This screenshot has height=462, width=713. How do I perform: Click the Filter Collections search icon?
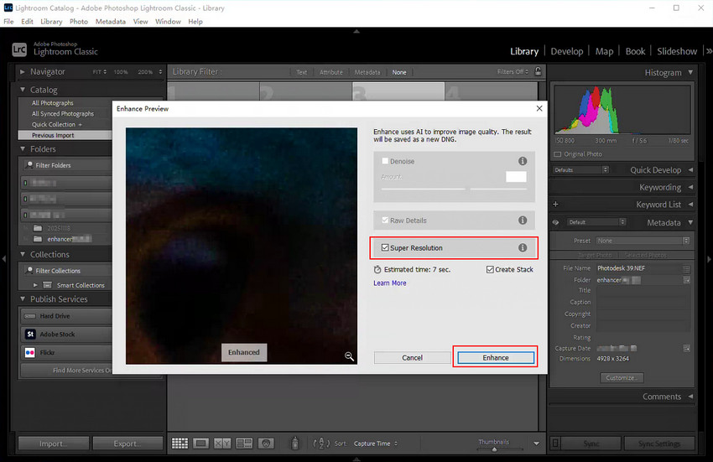pos(29,270)
